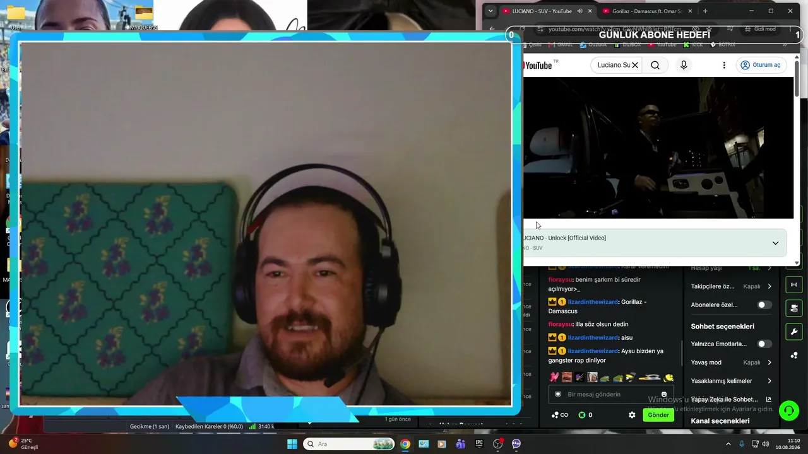Click the 'Sohbet seçenekleri' heading
The image size is (808, 454).
pyautogui.click(x=723, y=327)
